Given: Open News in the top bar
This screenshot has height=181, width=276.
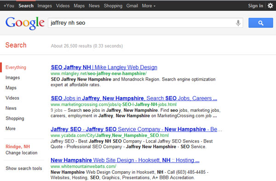Looking at the screenshot, I should (94, 6).
